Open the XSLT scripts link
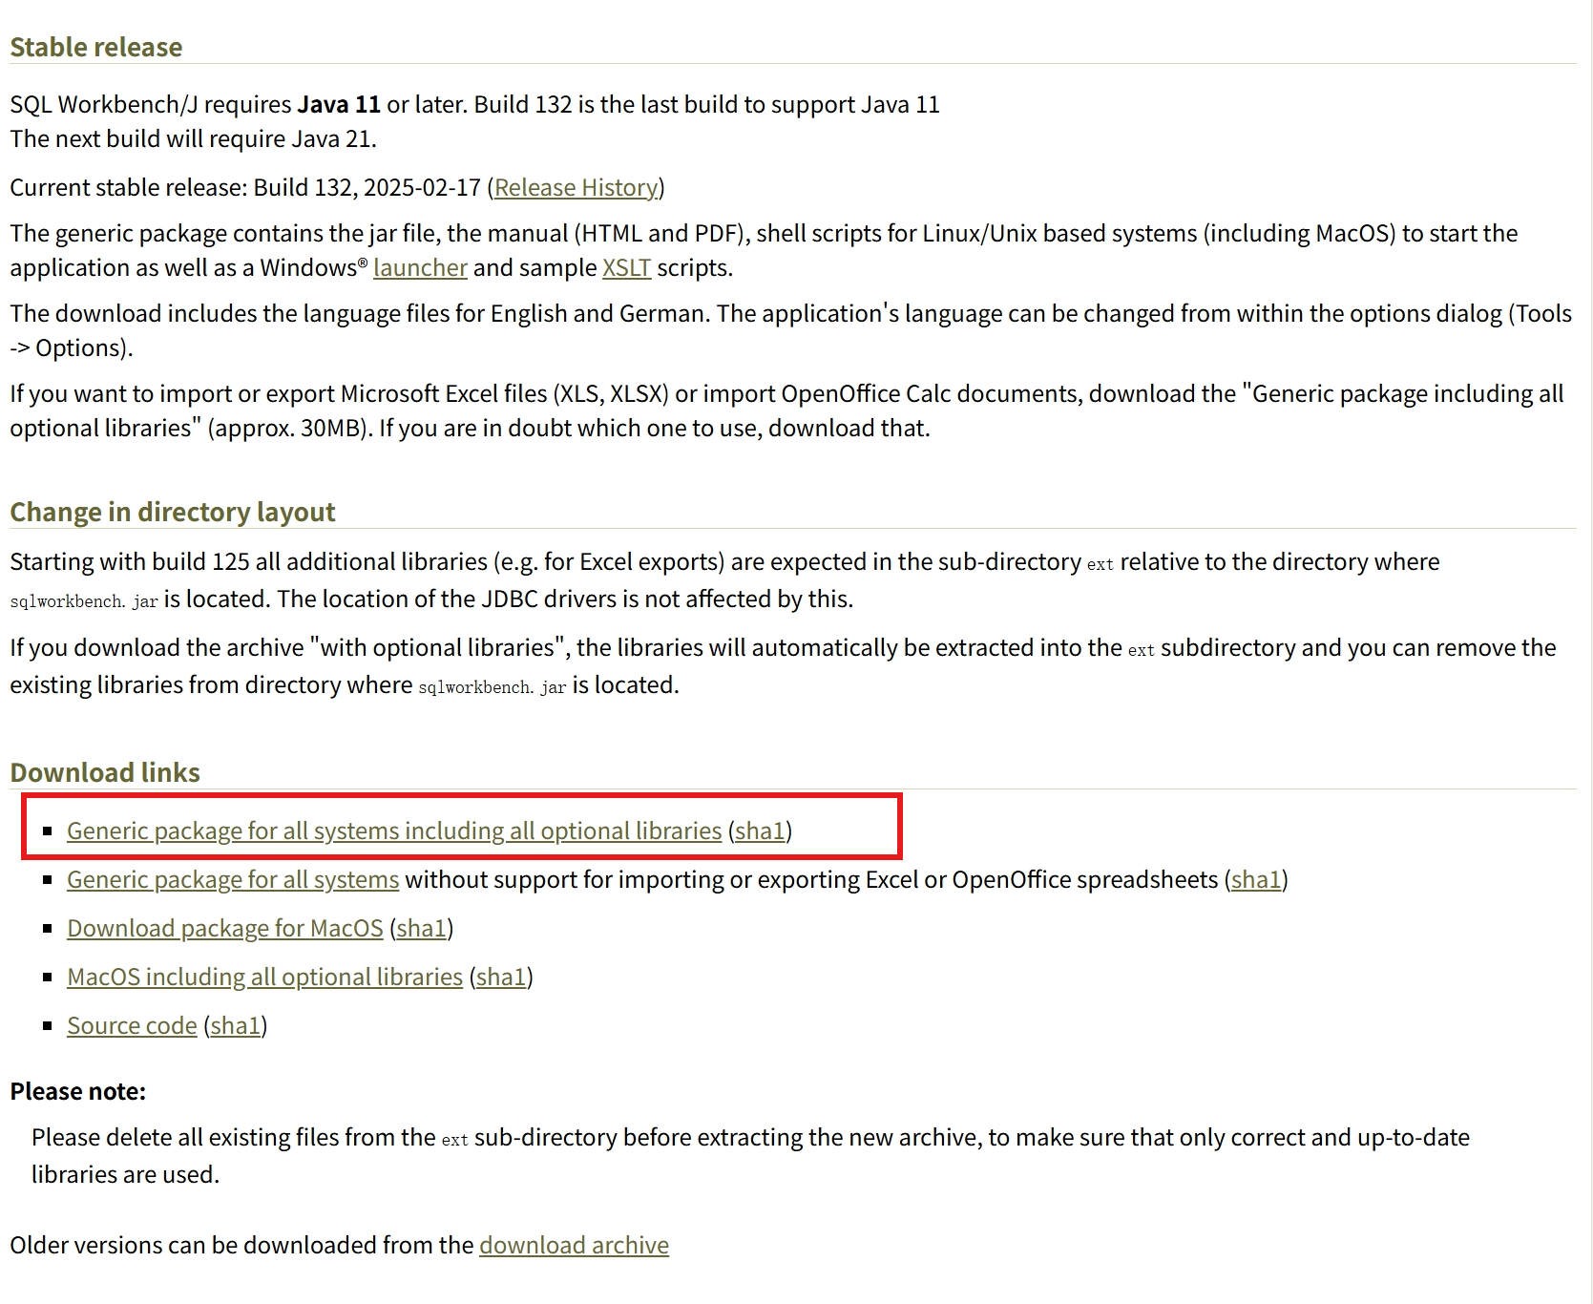This screenshot has width=1593, height=1304. point(626,267)
